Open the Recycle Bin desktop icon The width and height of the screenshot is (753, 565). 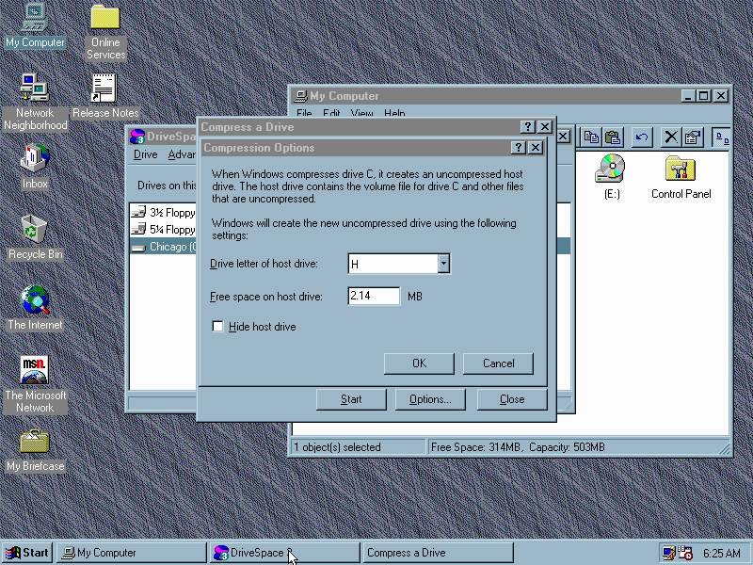(x=35, y=229)
